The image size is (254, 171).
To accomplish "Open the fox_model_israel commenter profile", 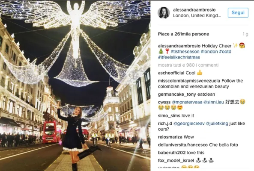I will point(176,160).
